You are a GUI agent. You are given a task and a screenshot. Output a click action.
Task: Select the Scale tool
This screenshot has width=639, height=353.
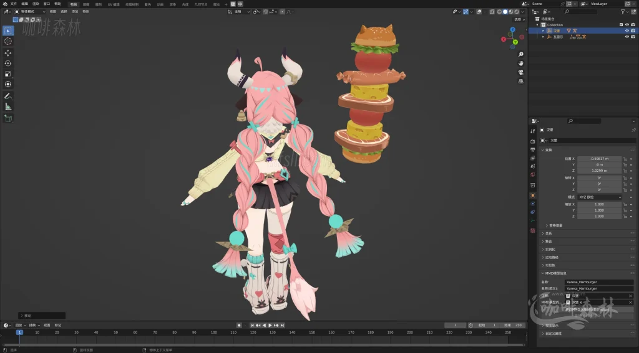[x=7, y=73]
